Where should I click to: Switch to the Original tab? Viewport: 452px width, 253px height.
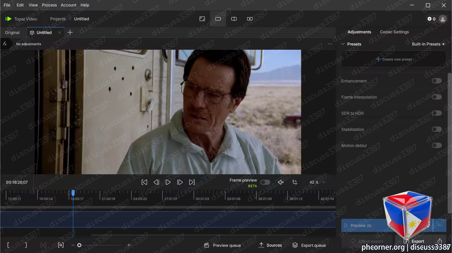click(12, 33)
